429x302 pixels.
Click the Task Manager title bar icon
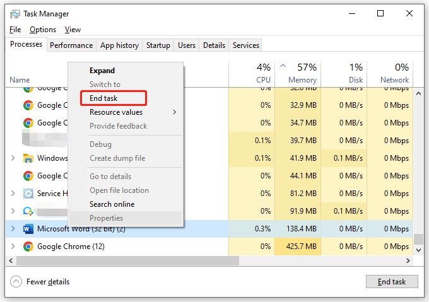[x=15, y=13]
